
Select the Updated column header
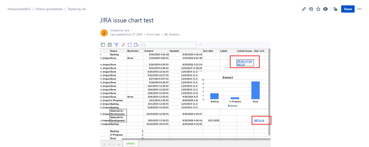click(x=186, y=50)
